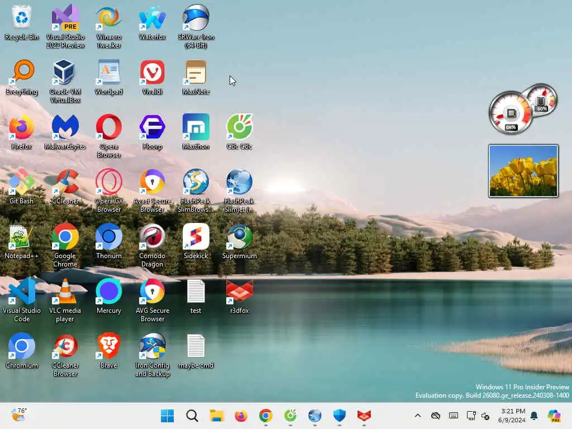
Task: Click the Chromium desktop icon
Action: (x=22, y=351)
